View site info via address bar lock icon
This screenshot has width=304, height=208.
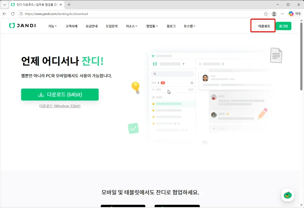(21, 14)
